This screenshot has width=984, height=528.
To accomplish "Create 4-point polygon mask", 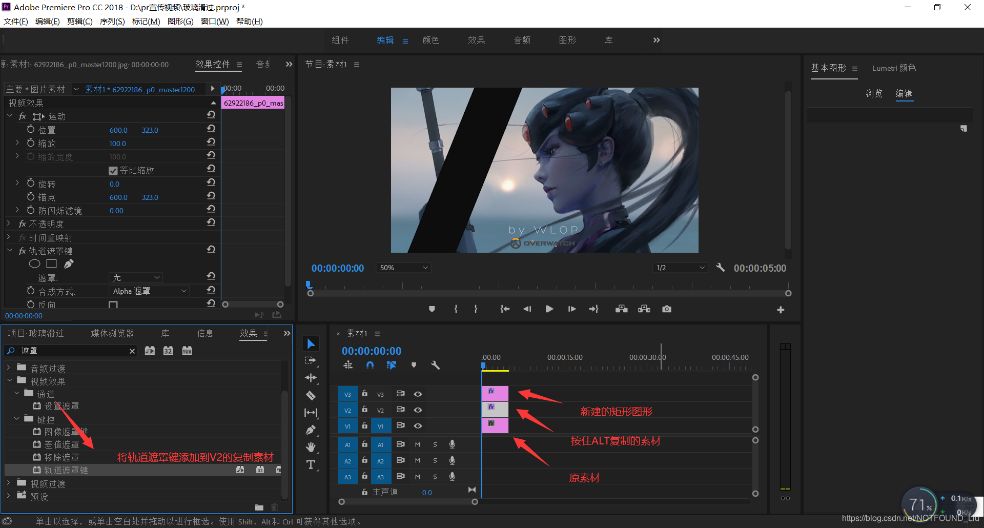I will point(51,264).
